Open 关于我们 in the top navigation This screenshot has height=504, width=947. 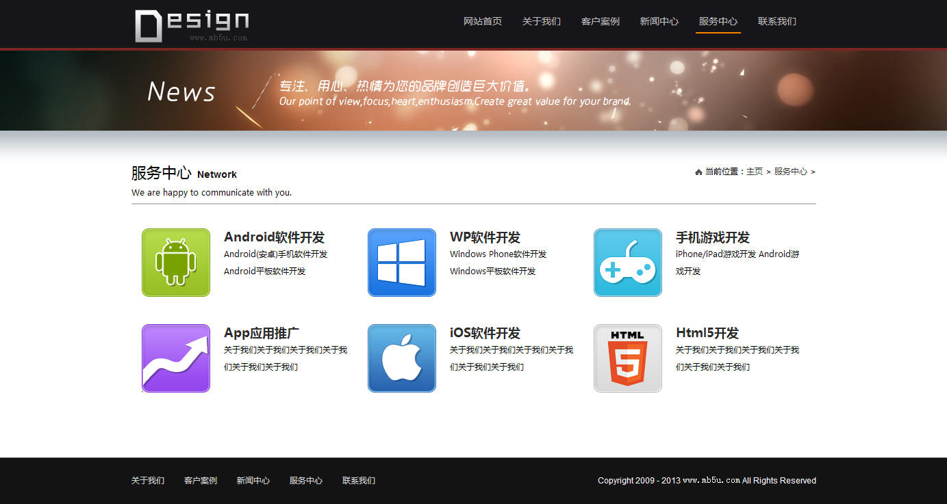click(542, 21)
